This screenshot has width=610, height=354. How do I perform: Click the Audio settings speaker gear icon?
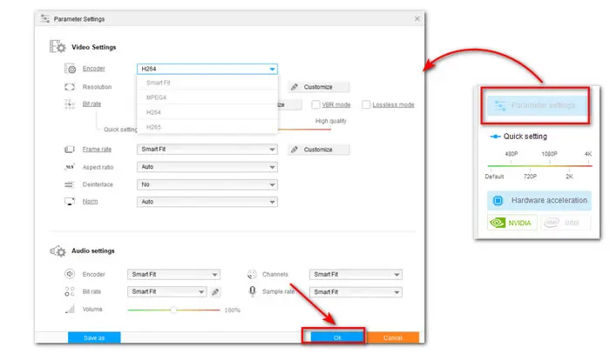58,250
